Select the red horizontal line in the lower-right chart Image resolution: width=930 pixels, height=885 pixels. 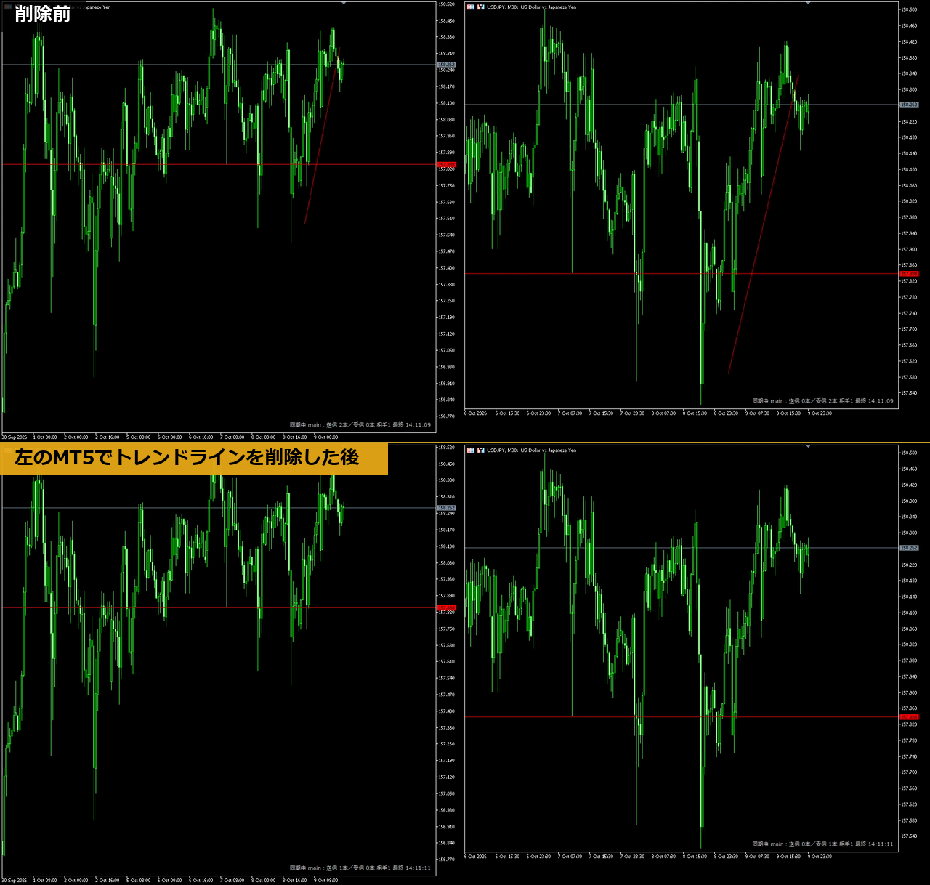[682, 717]
